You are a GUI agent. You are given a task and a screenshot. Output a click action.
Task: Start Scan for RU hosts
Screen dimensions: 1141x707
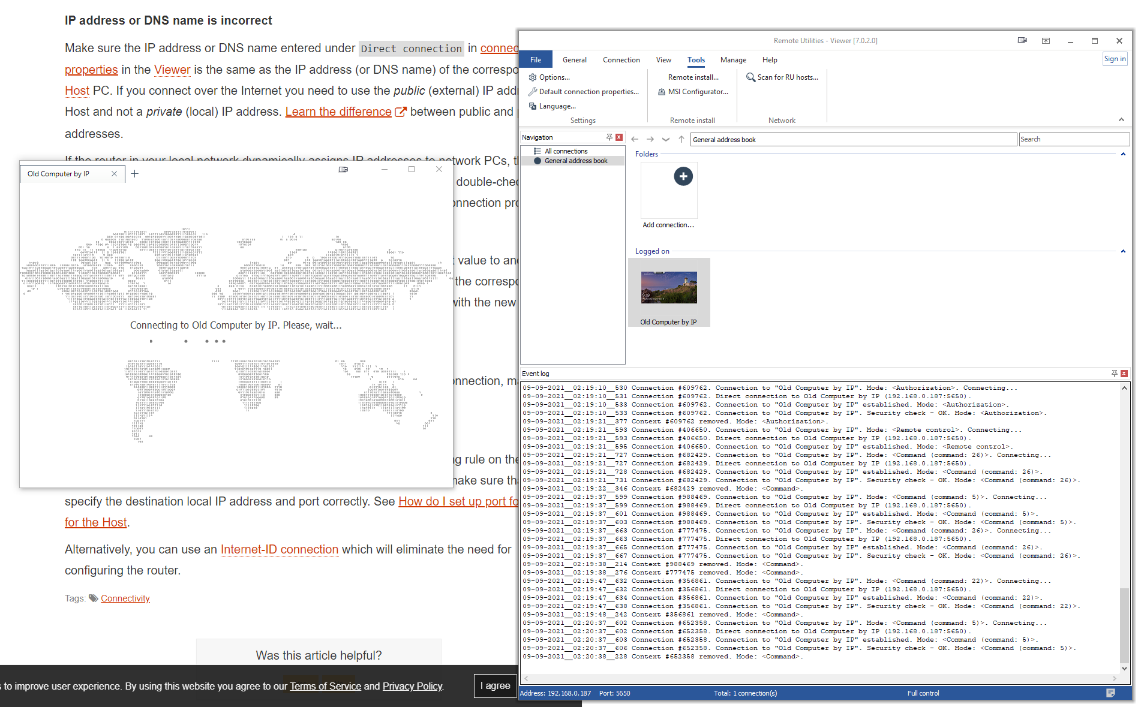782,77
